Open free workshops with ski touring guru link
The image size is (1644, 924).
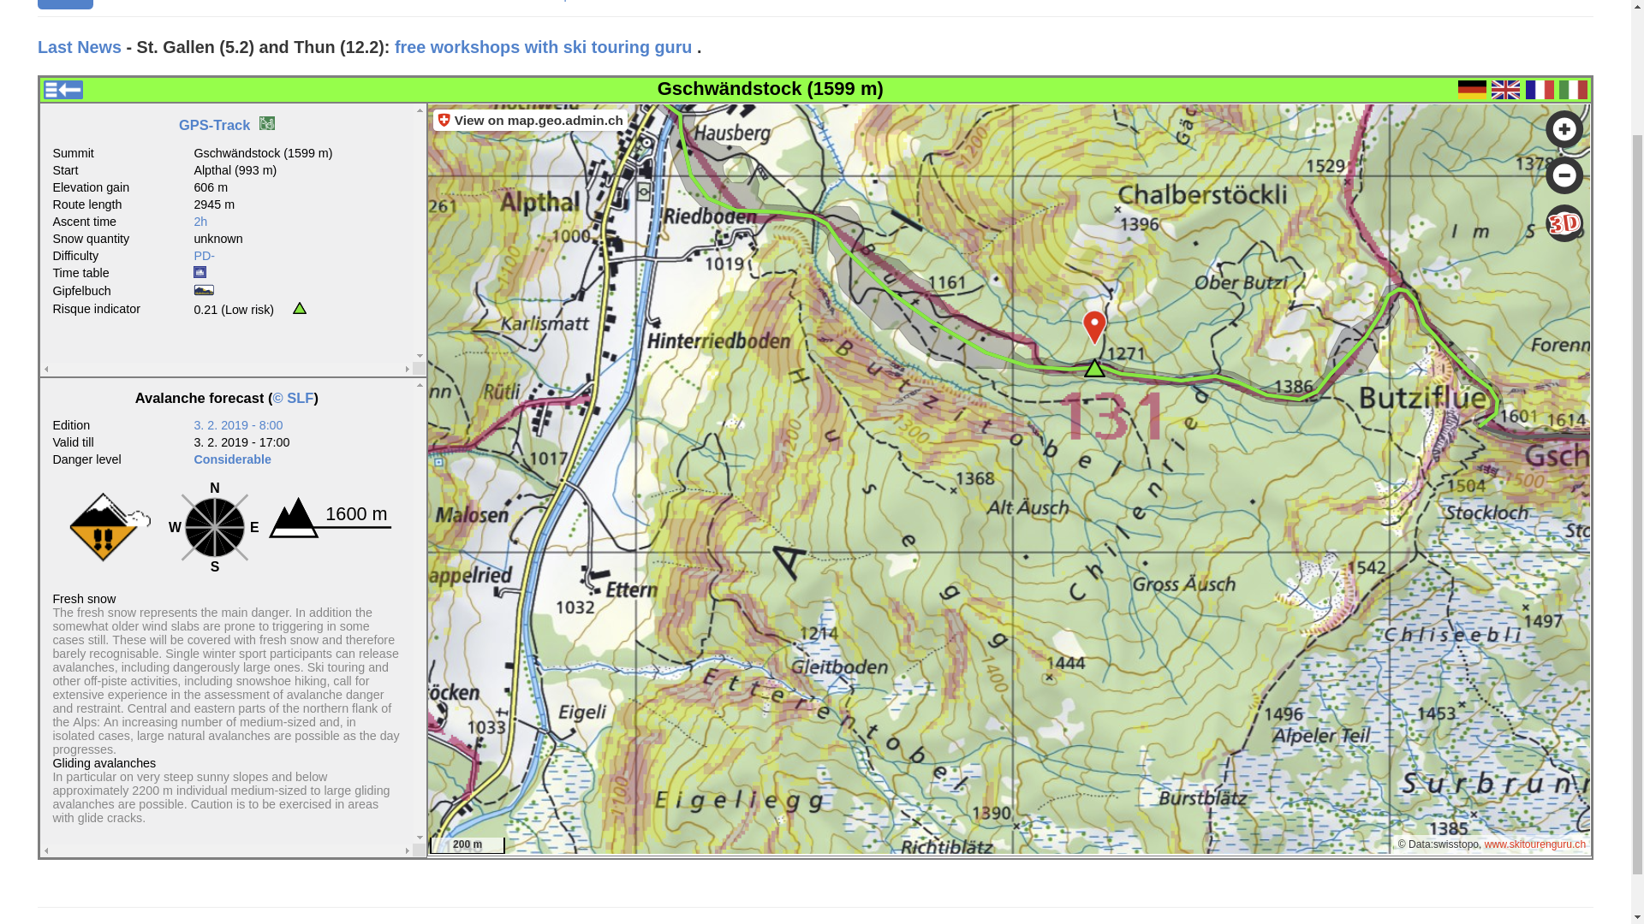[543, 47]
